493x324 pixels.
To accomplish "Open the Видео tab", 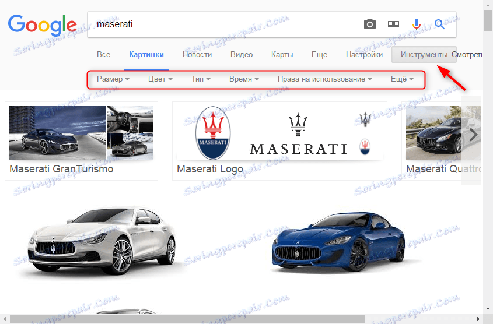I will pos(242,55).
